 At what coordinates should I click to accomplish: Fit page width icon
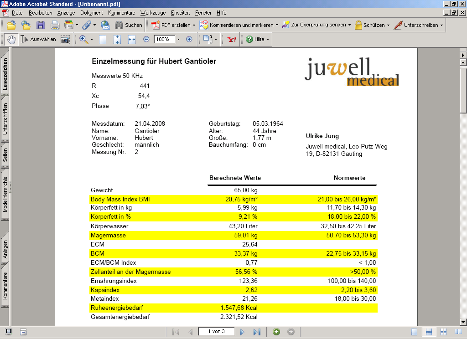coord(132,39)
